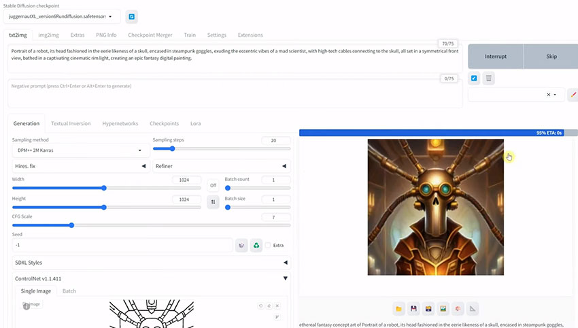Open the Stable Diffusion checkpoint dropdown
This screenshot has height=328, width=578.
click(62, 16)
